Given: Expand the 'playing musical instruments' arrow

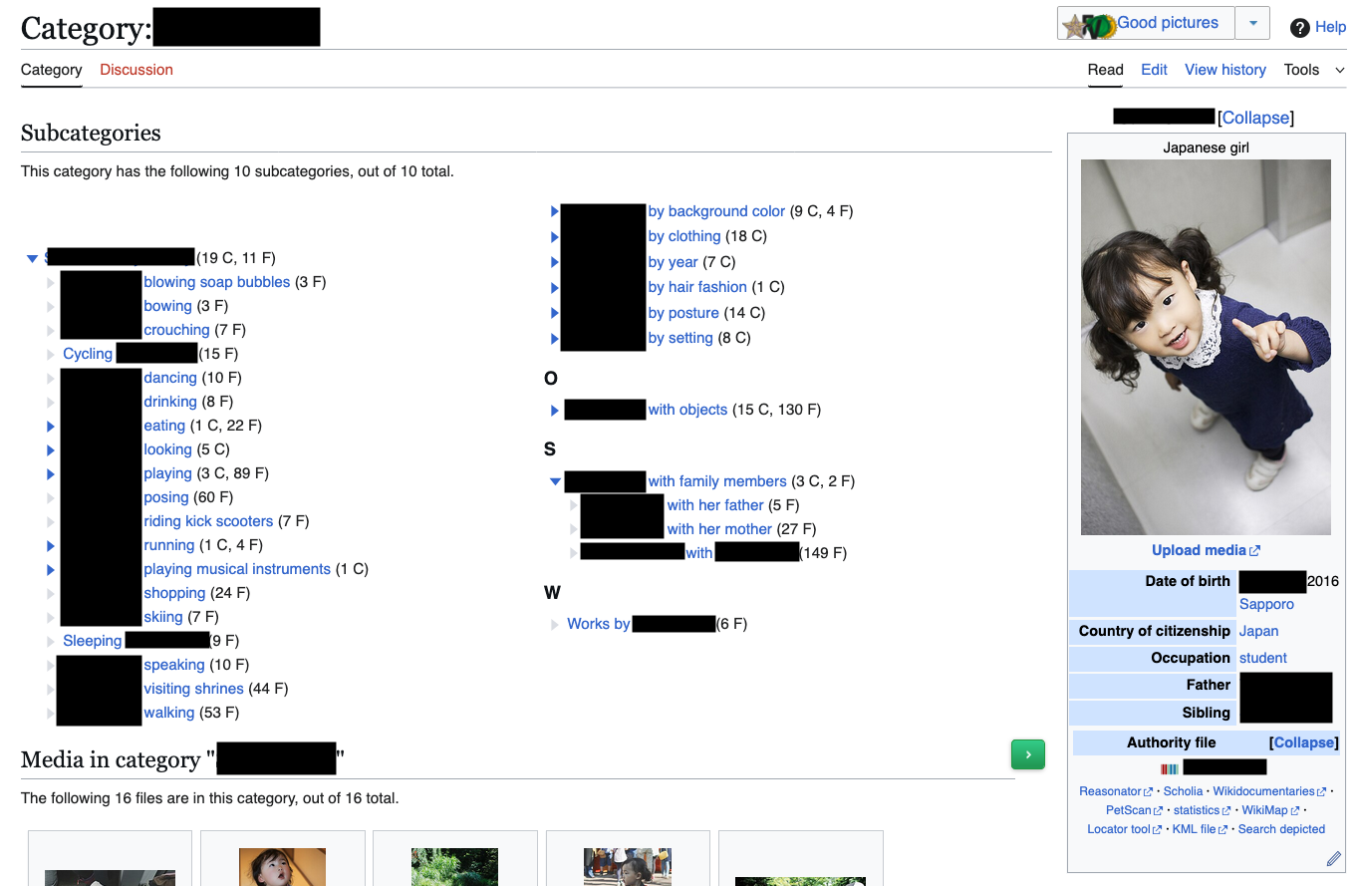Looking at the screenshot, I should pyautogui.click(x=51, y=569).
